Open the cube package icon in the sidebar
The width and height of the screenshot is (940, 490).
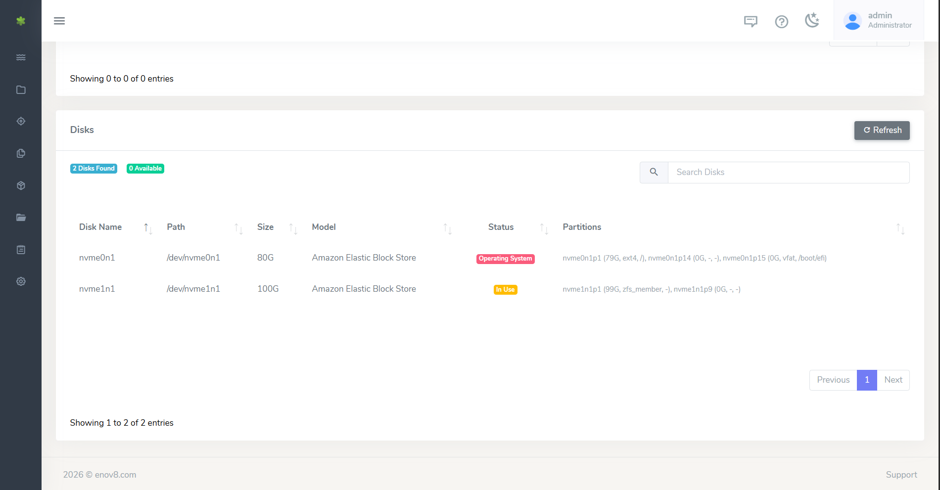tap(21, 185)
